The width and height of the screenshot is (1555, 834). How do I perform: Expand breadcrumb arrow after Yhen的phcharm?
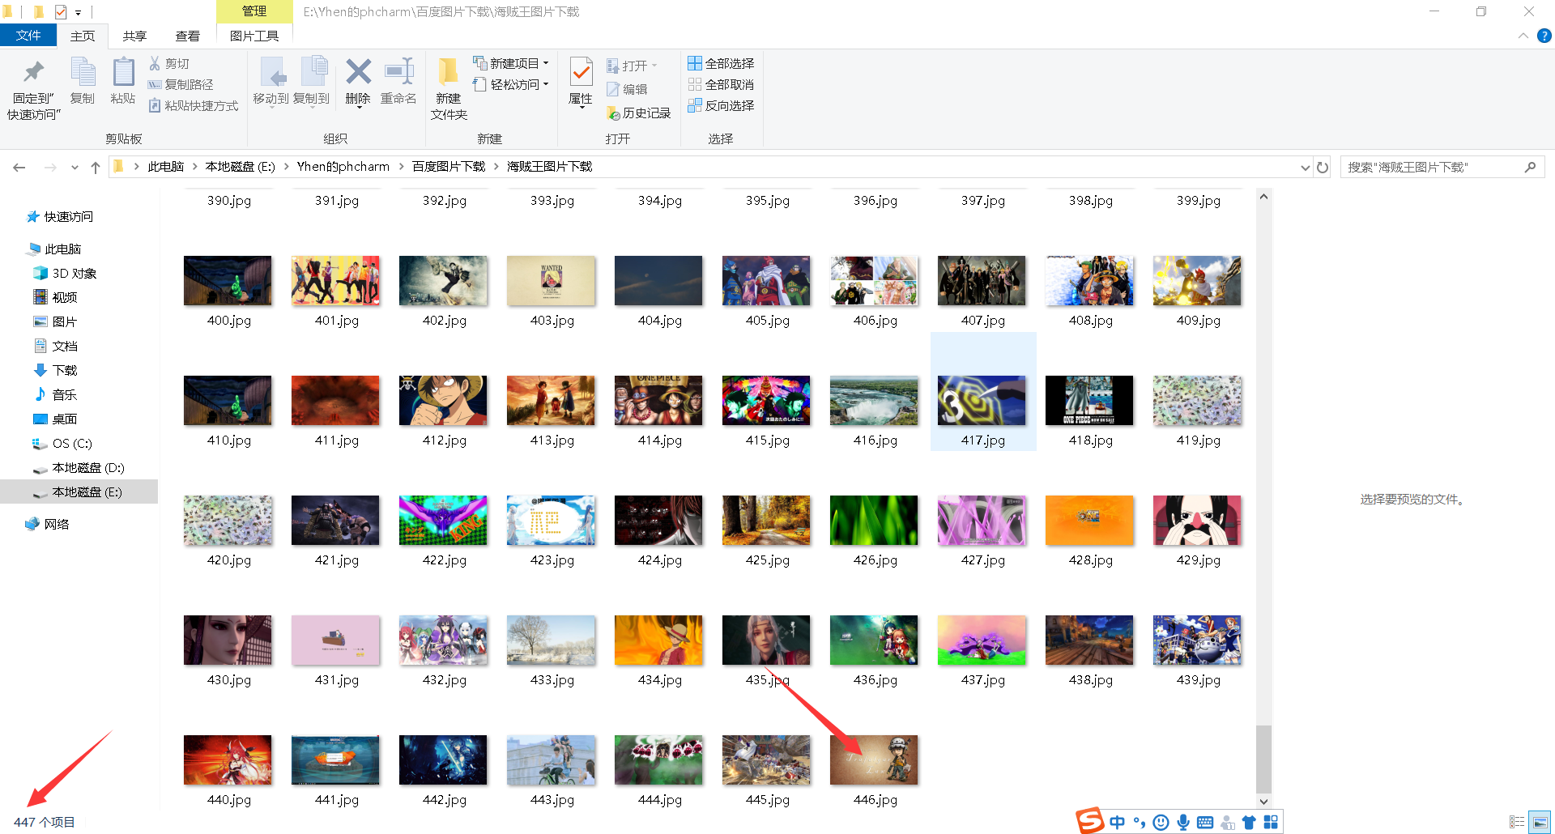(x=401, y=167)
